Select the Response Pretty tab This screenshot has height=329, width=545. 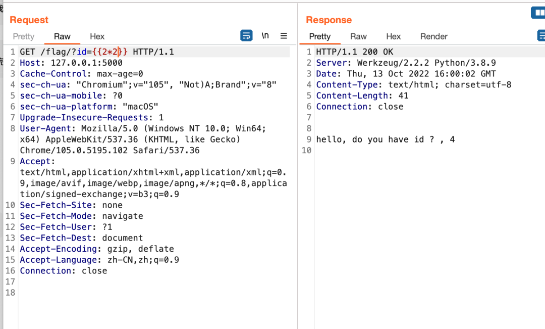(x=320, y=36)
